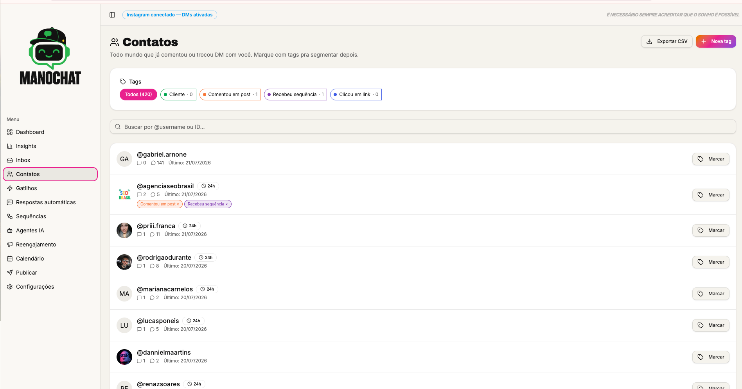Open the @gabriel.arnone contact

(162, 155)
